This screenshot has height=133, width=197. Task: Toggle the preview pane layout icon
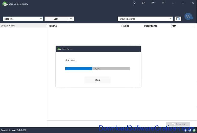coord(178,19)
